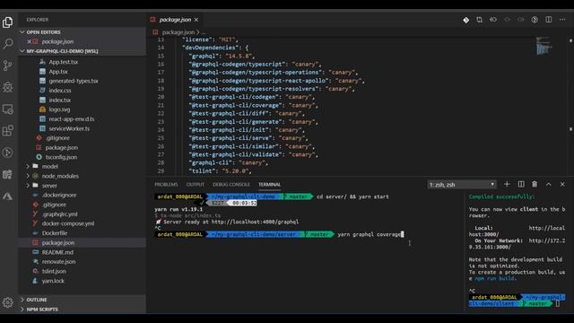
Task: Open the terminal selector dropdown zsh, zsh
Action: [x=462, y=185]
